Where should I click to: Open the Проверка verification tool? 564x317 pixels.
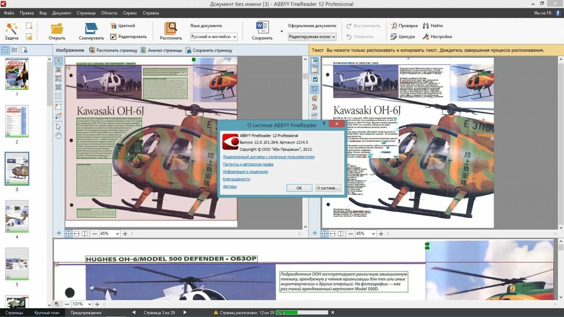[x=404, y=26]
